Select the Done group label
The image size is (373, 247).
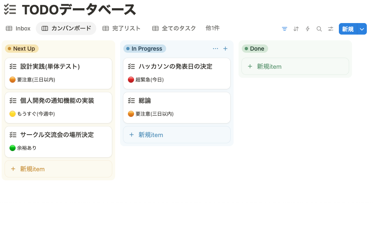[255, 49]
